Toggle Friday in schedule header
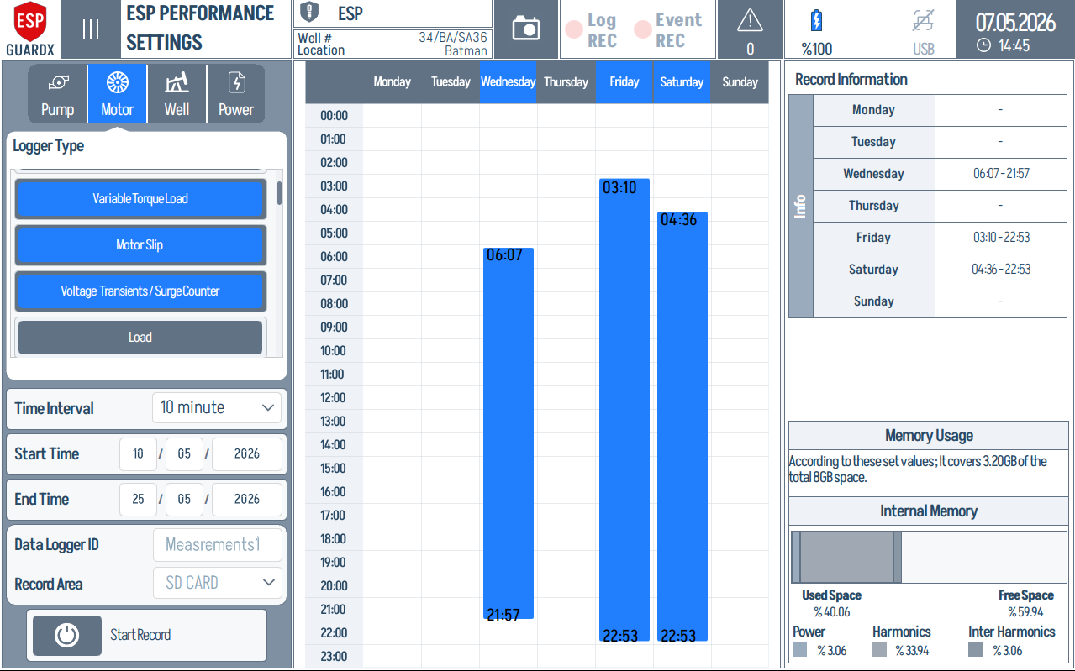Image resolution: width=1075 pixels, height=671 pixels. (x=624, y=82)
